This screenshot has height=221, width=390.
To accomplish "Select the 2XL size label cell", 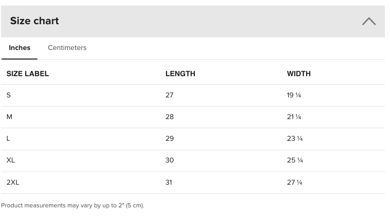I will point(13,182).
